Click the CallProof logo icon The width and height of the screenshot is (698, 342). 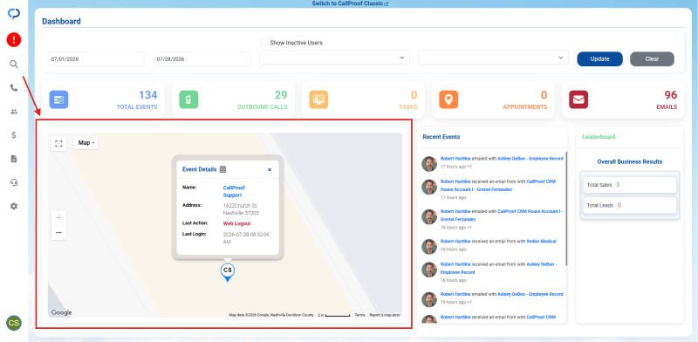[14, 14]
